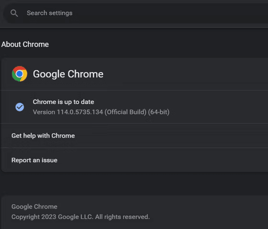Screen dimensions: 268x229
Task: Click the blue up-to-date checkmark icon
Action: point(20,107)
